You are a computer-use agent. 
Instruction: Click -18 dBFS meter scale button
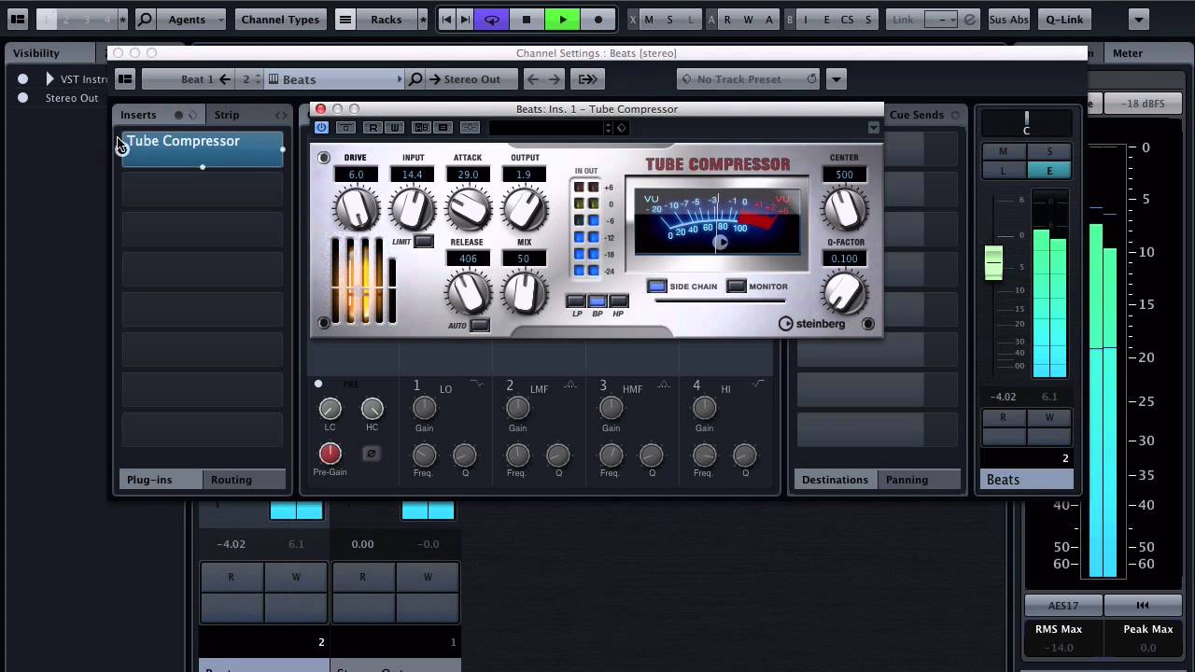(1144, 104)
